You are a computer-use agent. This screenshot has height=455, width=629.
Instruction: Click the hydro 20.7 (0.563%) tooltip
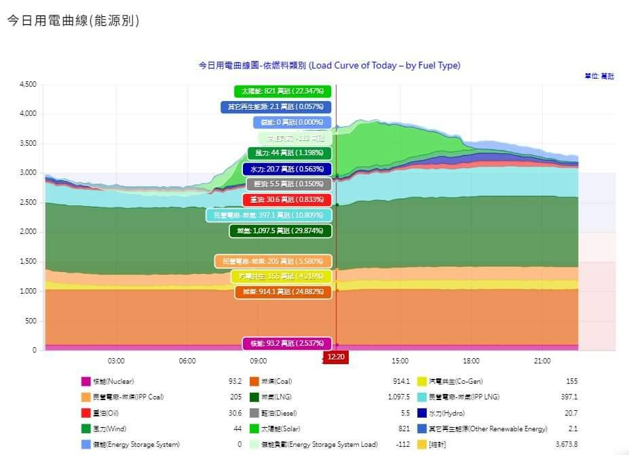pyautogui.click(x=287, y=169)
